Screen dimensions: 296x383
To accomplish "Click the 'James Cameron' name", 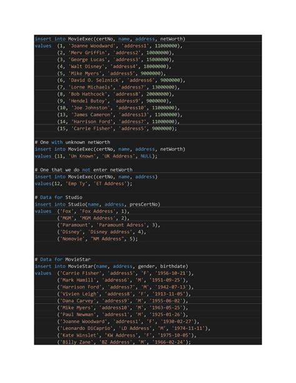I will [x=92, y=114].
